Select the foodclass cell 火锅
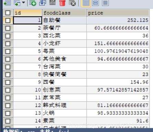Viewport: 153px width, 132px height. [x=64, y=113]
